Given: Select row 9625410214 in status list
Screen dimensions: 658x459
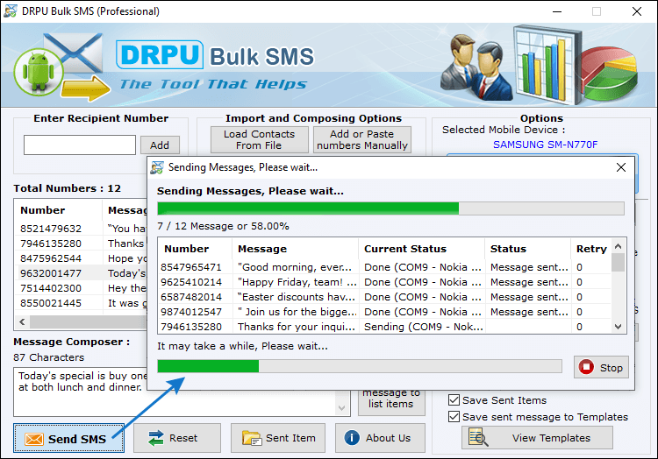Looking at the screenshot, I should pos(385,282).
